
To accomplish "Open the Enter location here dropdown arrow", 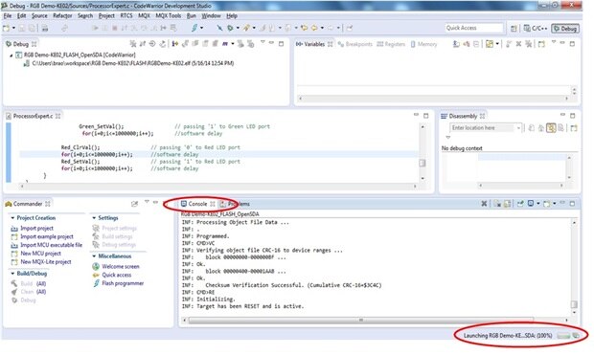I will point(518,128).
